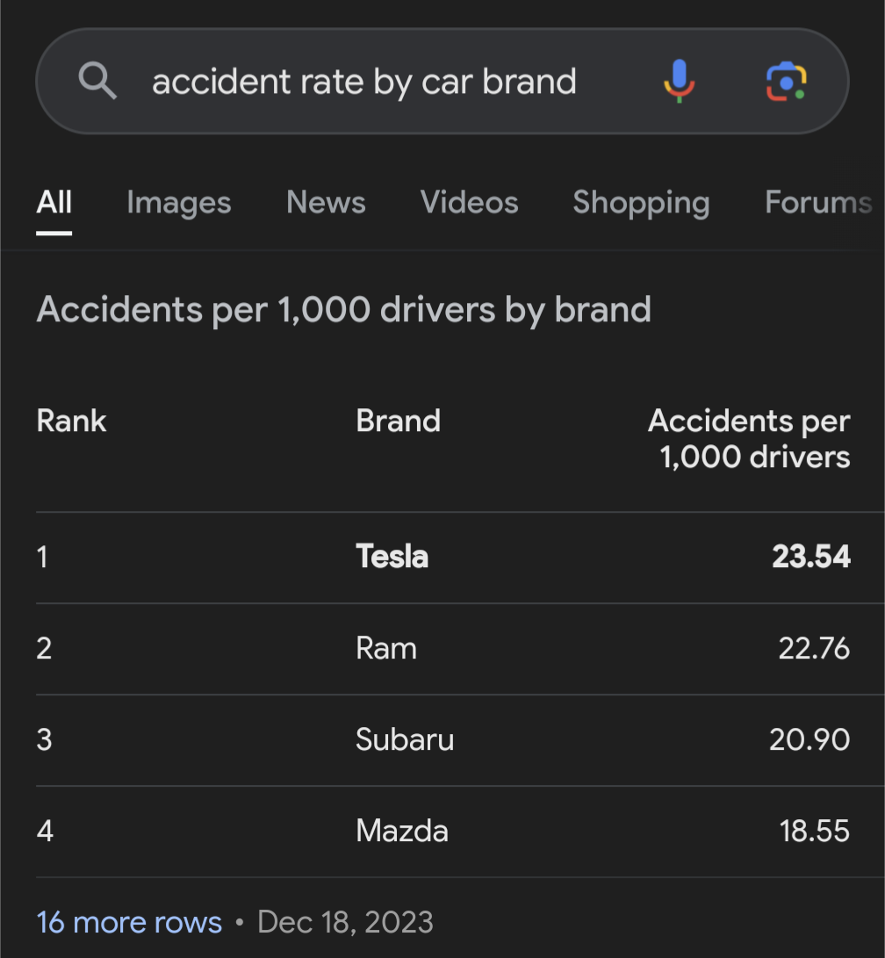Click the search query text field
This screenshot has width=885, height=958.
[x=364, y=82]
